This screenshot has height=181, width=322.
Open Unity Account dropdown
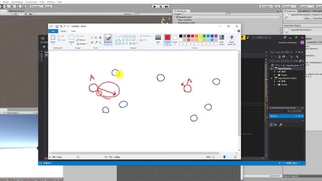tap(289, 7)
